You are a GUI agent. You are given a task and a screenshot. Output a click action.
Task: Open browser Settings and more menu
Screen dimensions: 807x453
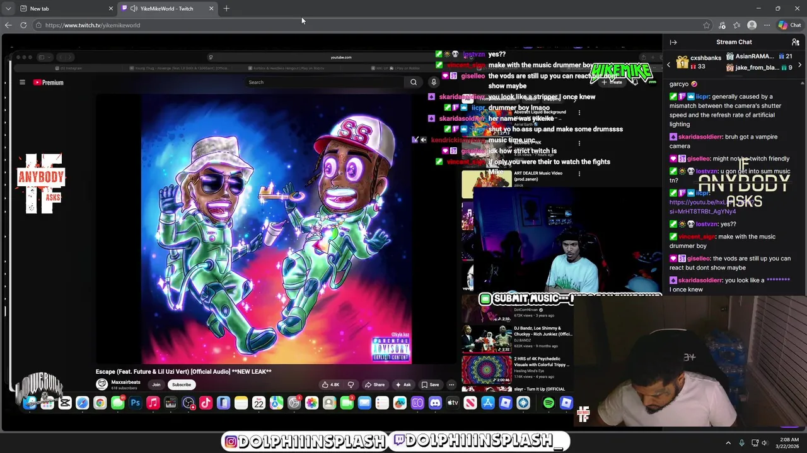pos(767,25)
